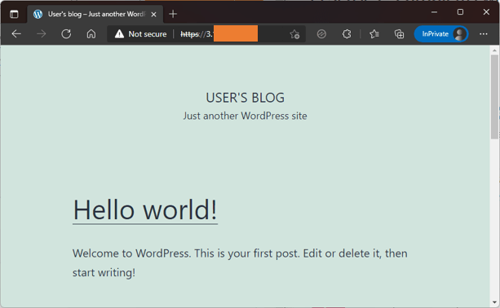Open the Favorites list icon
The width and height of the screenshot is (500, 308).
click(374, 33)
